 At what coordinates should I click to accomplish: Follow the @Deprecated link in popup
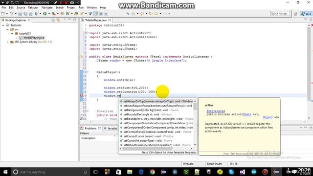216,111
